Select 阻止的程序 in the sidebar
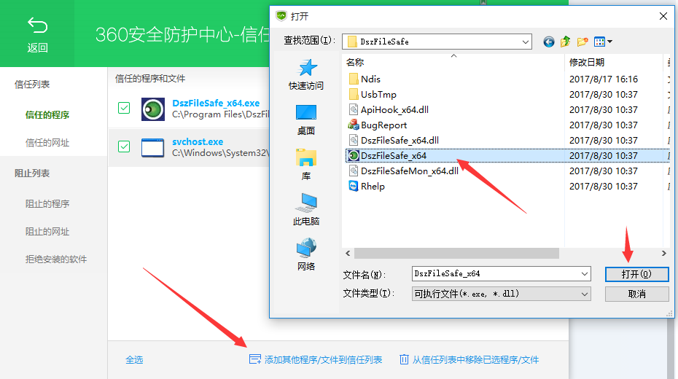The height and width of the screenshot is (379, 678). (x=47, y=204)
